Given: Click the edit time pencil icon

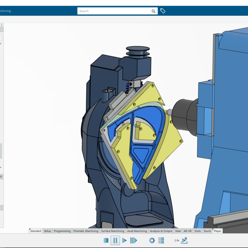Looking at the screenshot, I should (x=184, y=240).
